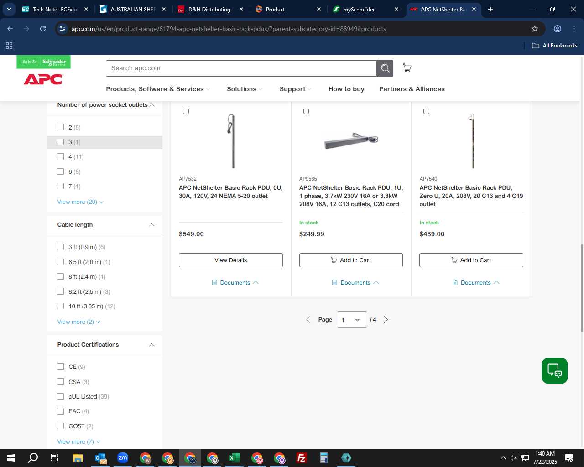Click the search magnifier button
This screenshot has width=584, height=467.
385,68
